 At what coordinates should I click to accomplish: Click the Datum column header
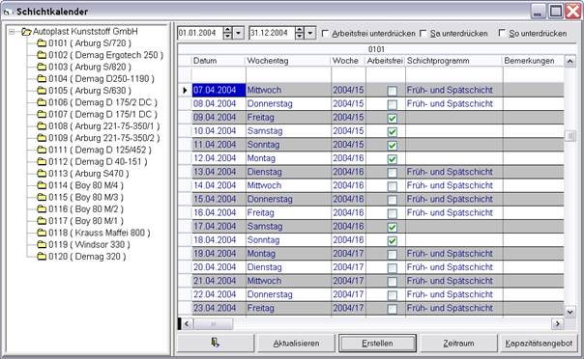click(219, 61)
